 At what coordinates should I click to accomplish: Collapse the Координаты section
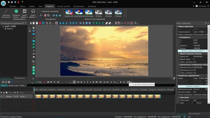[x=179, y=37]
